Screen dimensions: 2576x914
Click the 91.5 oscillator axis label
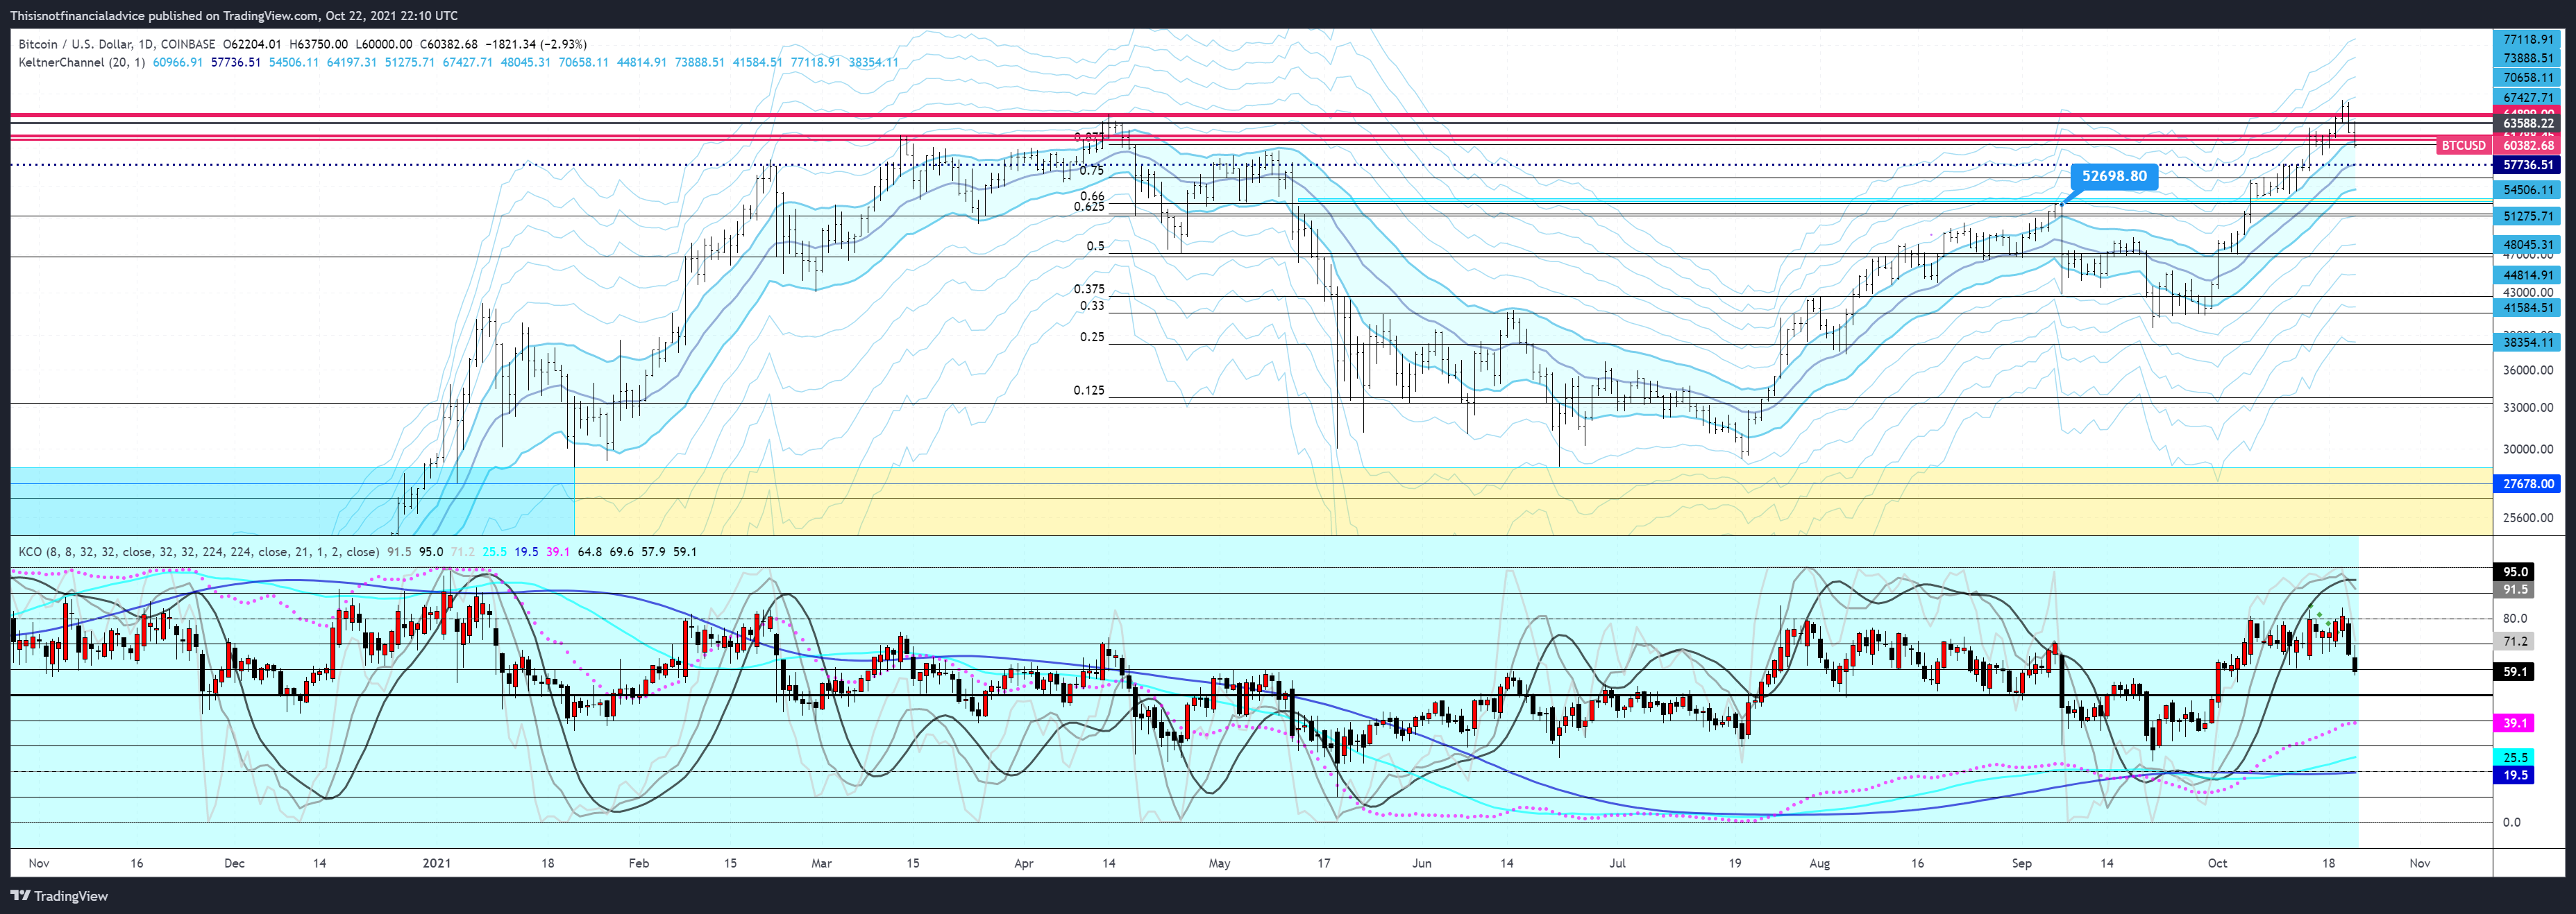pos(2514,590)
